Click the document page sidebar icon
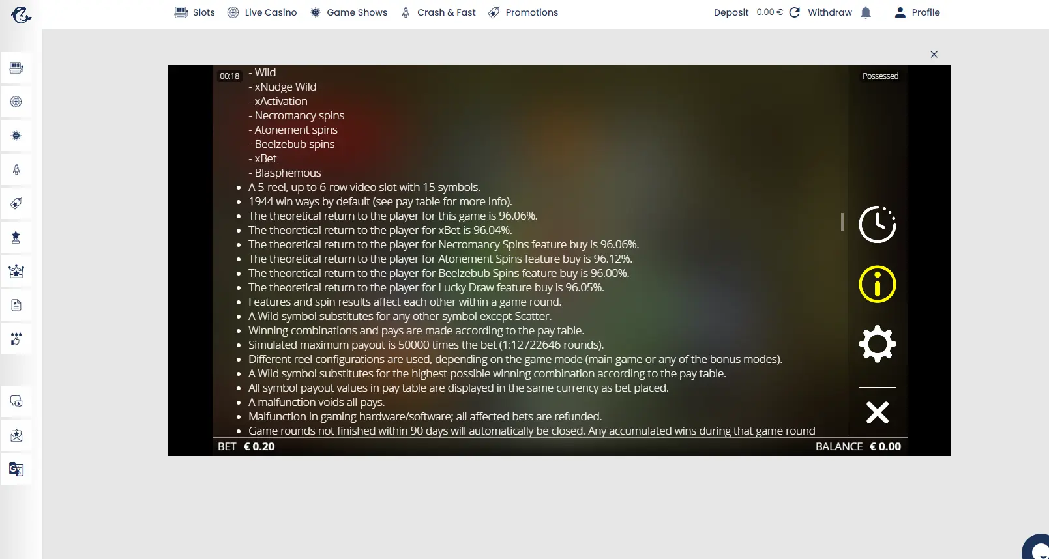The width and height of the screenshot is (1049, 559). click(x=16, y=305)
